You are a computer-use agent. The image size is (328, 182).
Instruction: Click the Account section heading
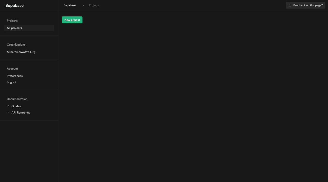(x=12, y=69)
